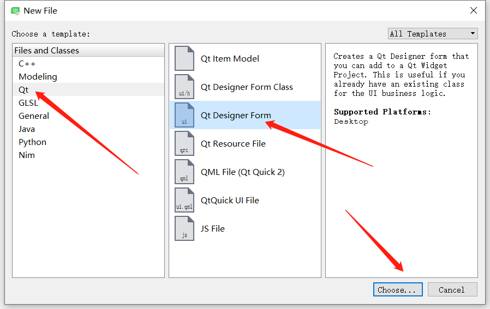Click the qrc Resource File icon
The height and width of the screenshot is (309, 490).
click(184, 143)
